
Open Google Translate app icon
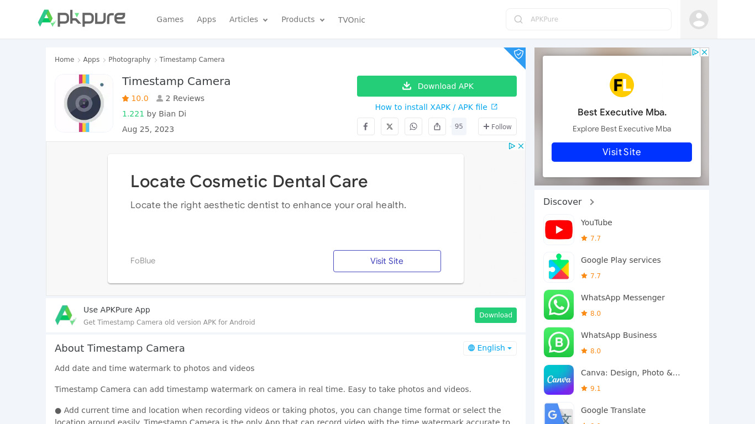[x=559, y=414]
